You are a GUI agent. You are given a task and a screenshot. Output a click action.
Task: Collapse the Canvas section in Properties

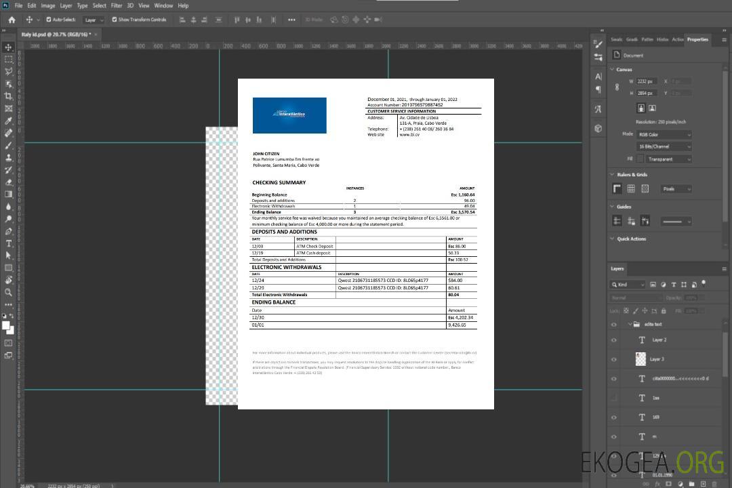611,69
